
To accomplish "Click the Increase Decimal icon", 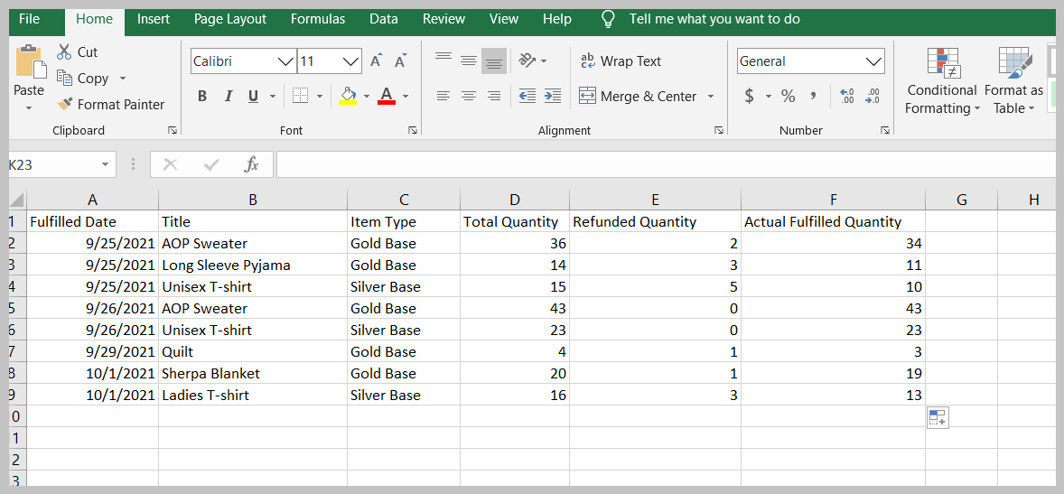I will 846,97.
